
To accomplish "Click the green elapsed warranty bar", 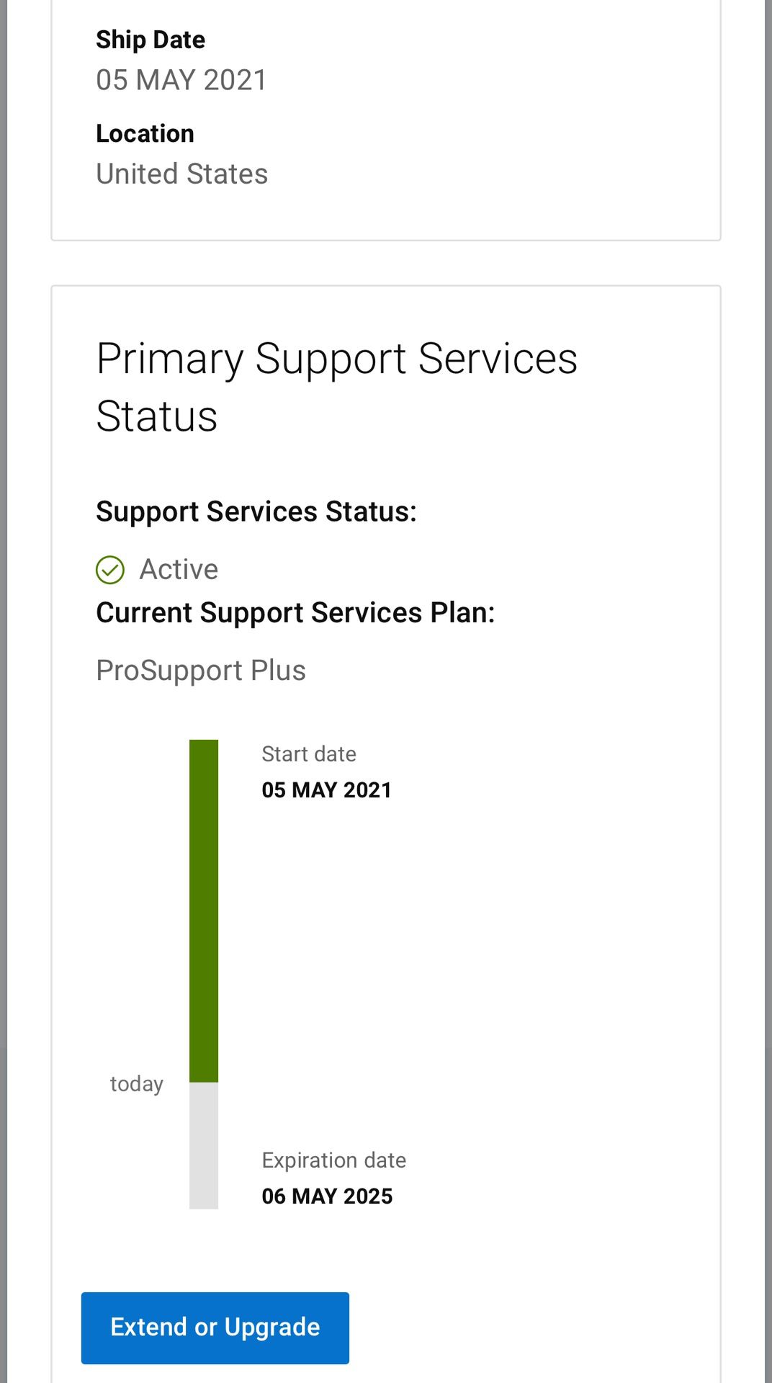I will [x=204, y=910].
